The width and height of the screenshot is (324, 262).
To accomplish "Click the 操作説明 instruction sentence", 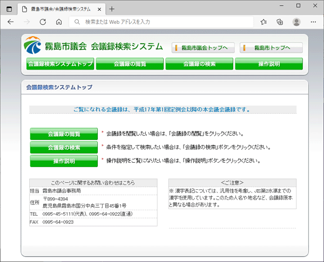I will pyautogui.click(x=183, y=161).
